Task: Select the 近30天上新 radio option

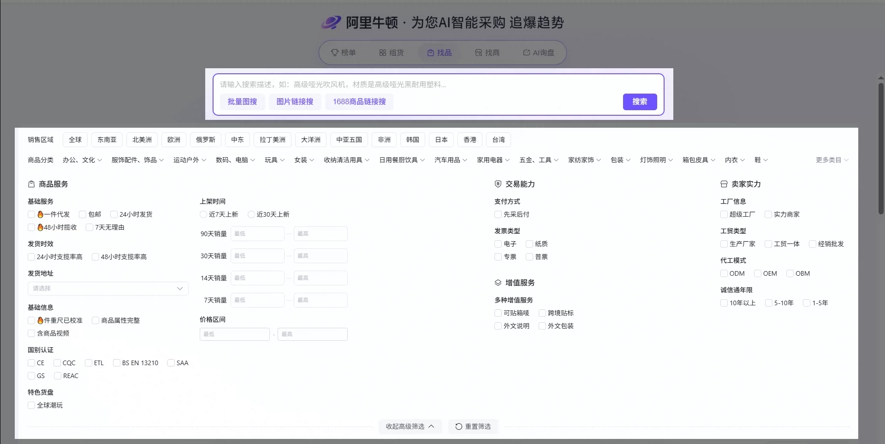Action: 251,214
